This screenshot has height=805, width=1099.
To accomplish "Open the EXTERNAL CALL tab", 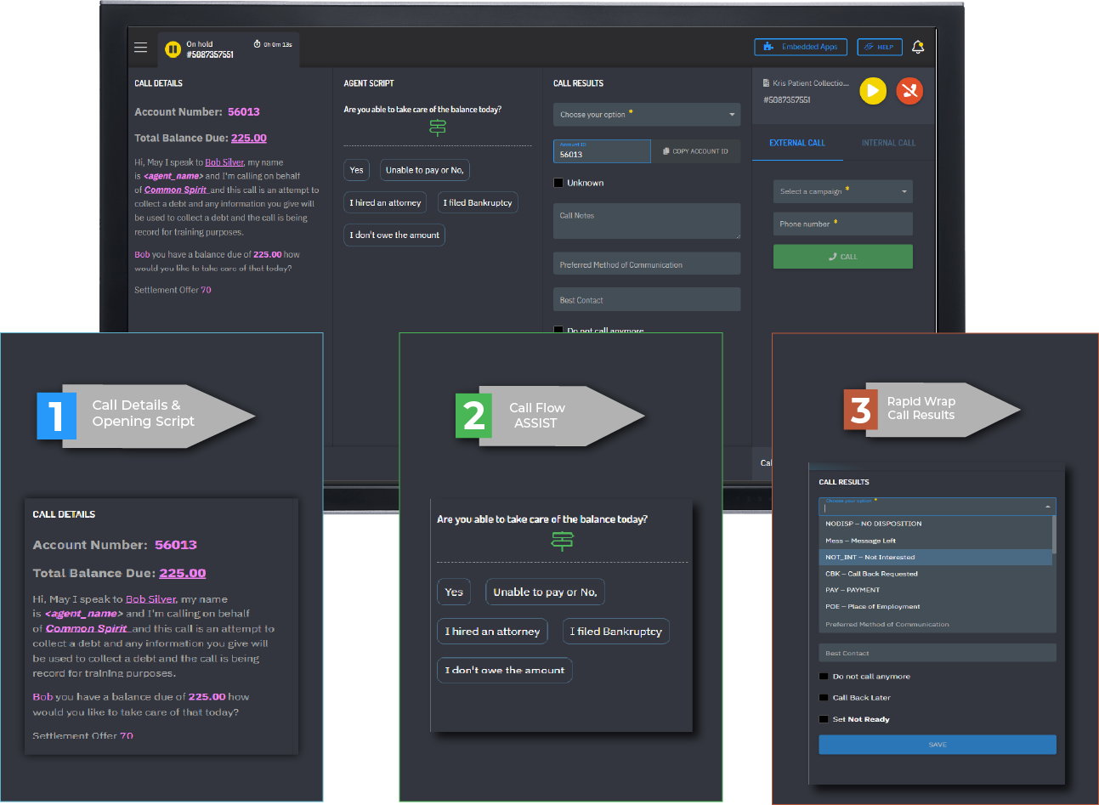I will click(796, 143).
